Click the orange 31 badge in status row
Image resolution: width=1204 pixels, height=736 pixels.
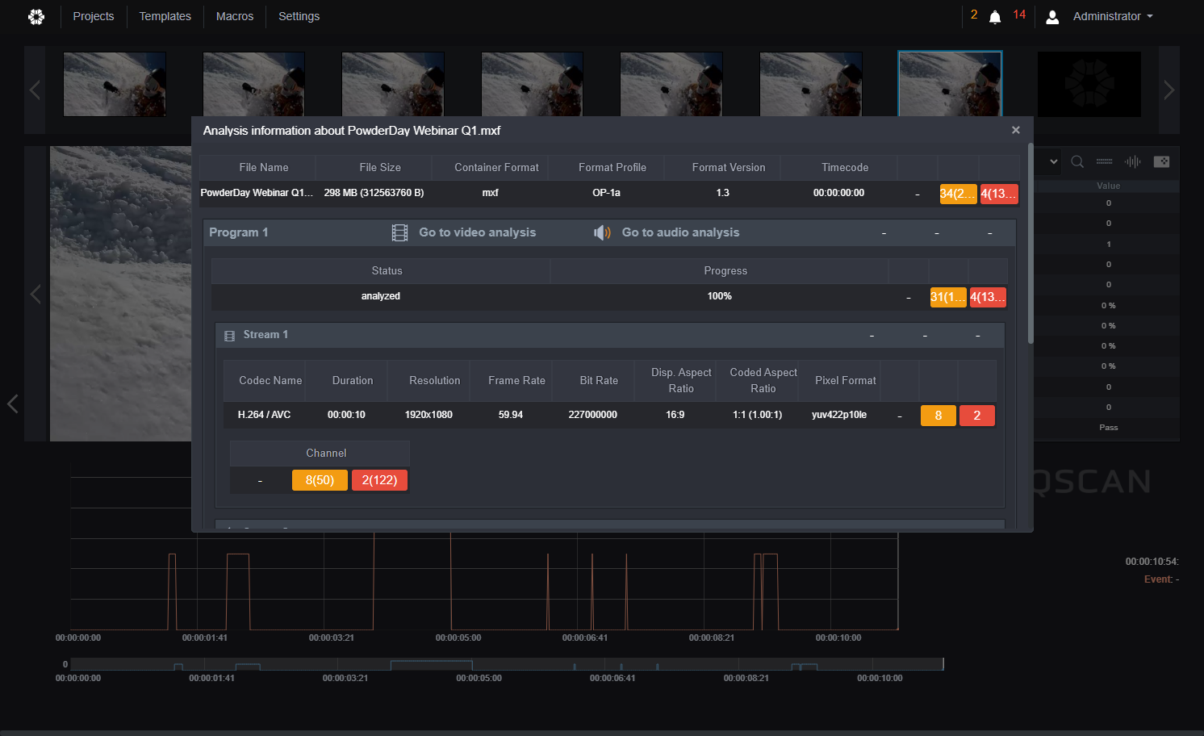948,297
